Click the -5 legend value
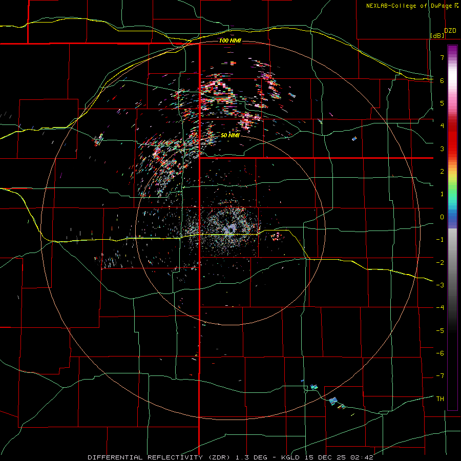This screenshot has width=461, height=461. [440, 331]
